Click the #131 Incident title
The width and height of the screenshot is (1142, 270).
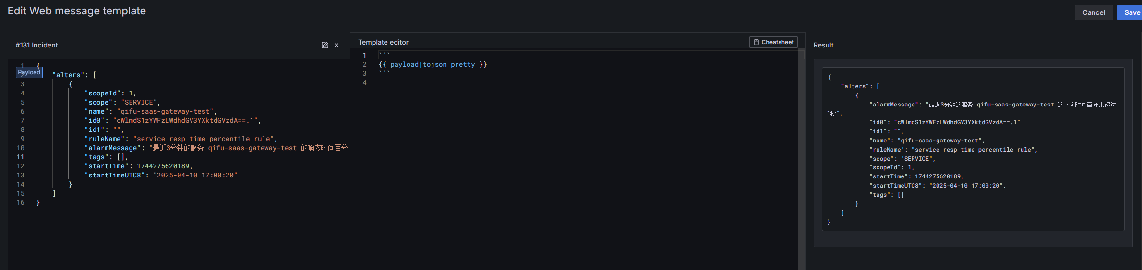point(36,45)
